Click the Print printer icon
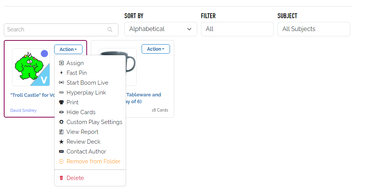 click(61, 102)
